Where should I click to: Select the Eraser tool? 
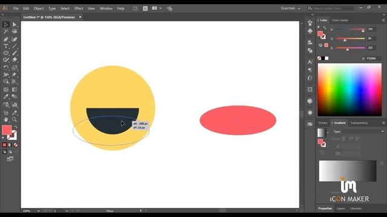[x=15, y=60]
